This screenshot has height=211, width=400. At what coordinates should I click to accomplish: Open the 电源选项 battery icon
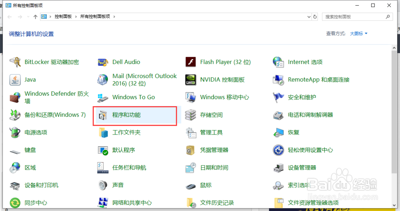pos(15,133)
